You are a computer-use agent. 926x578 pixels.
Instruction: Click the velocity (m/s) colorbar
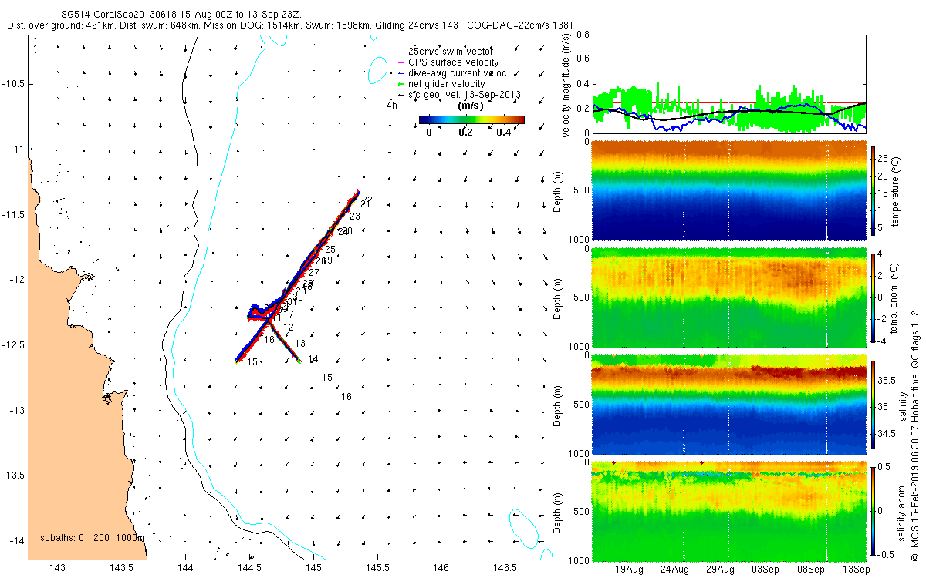point(471,119)
